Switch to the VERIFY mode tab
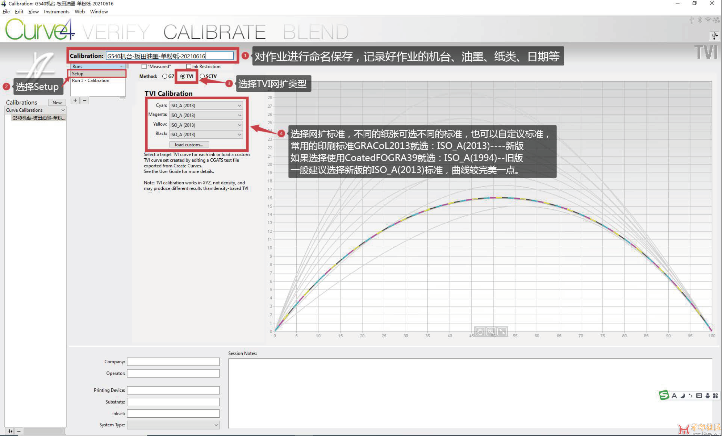The height and width of the screenshot is (436, 722). click(116, 32)
